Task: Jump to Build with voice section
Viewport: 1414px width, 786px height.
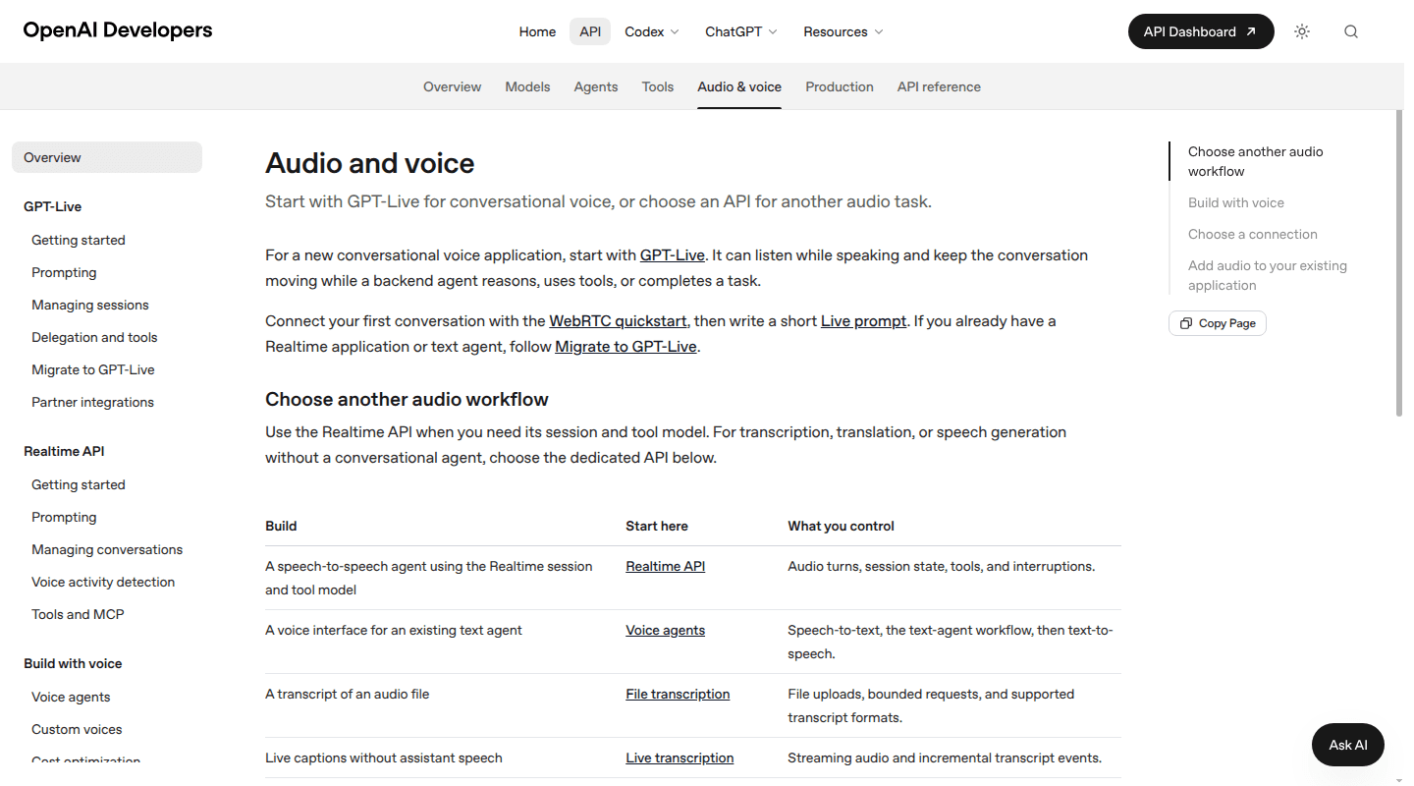Action: pos(1236,202)
